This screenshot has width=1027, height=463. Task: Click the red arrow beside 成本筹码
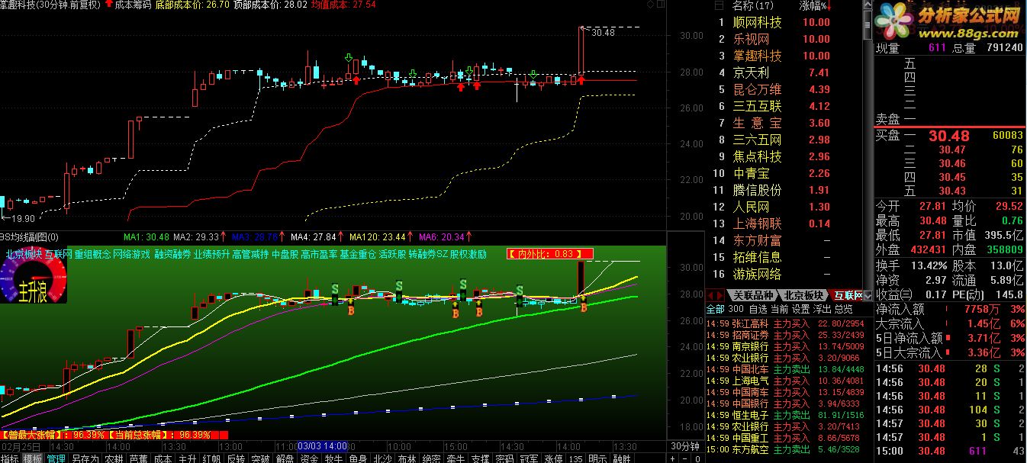coord(108,5)
